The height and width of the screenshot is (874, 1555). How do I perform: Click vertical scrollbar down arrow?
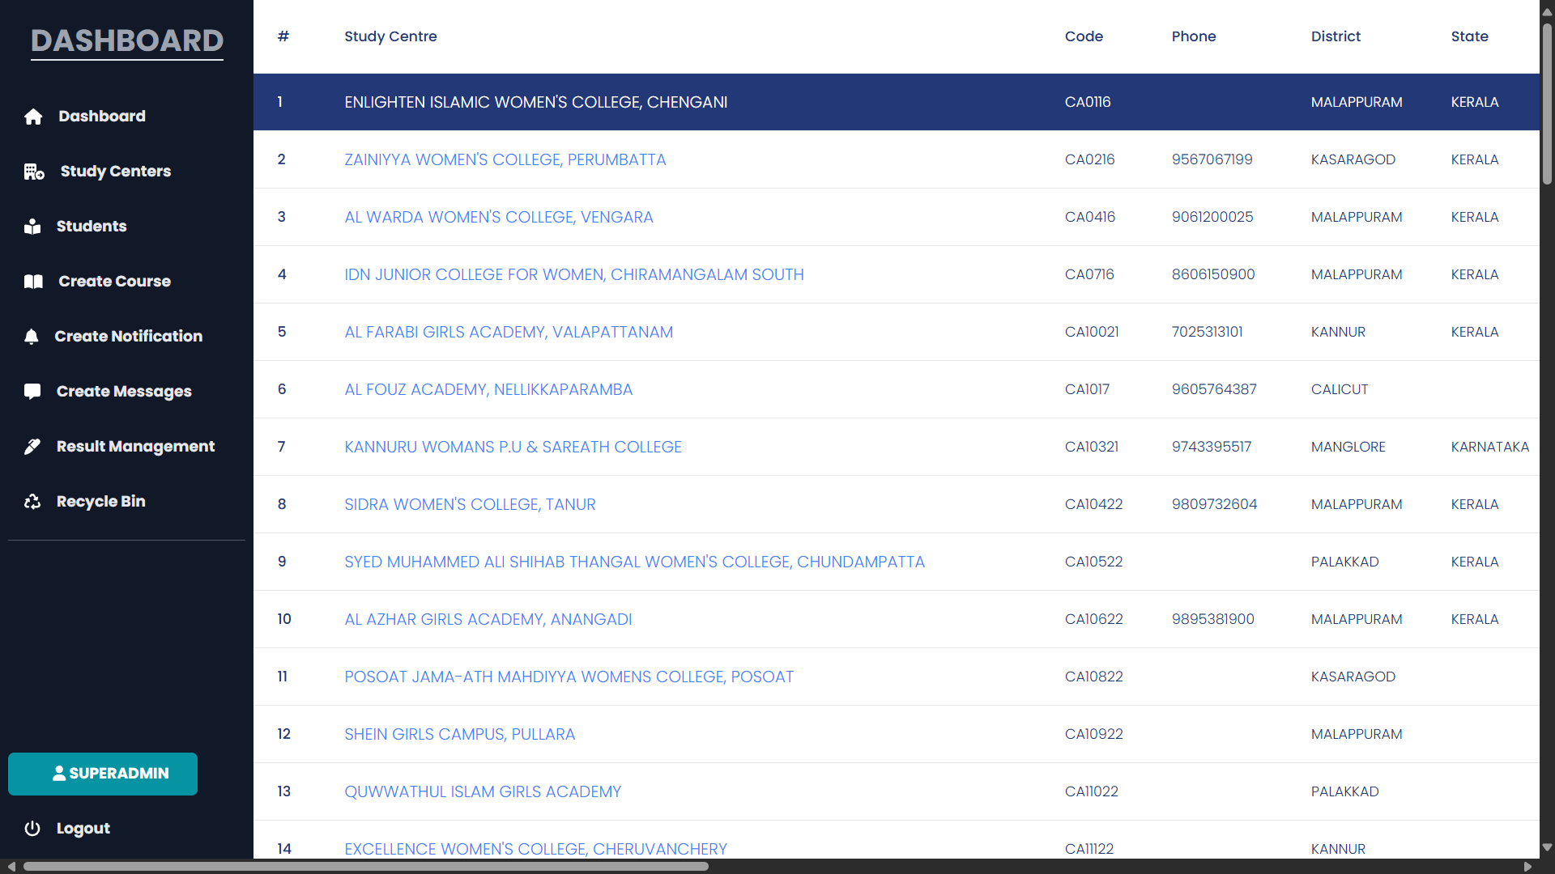pyautogui.click(x=1547, y=847)
